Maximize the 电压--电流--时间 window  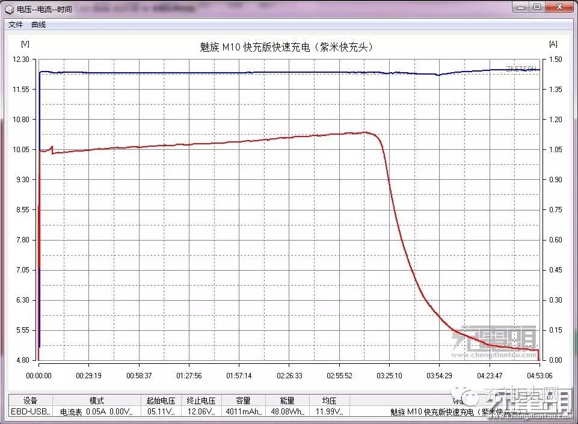(x=537, y=7)
